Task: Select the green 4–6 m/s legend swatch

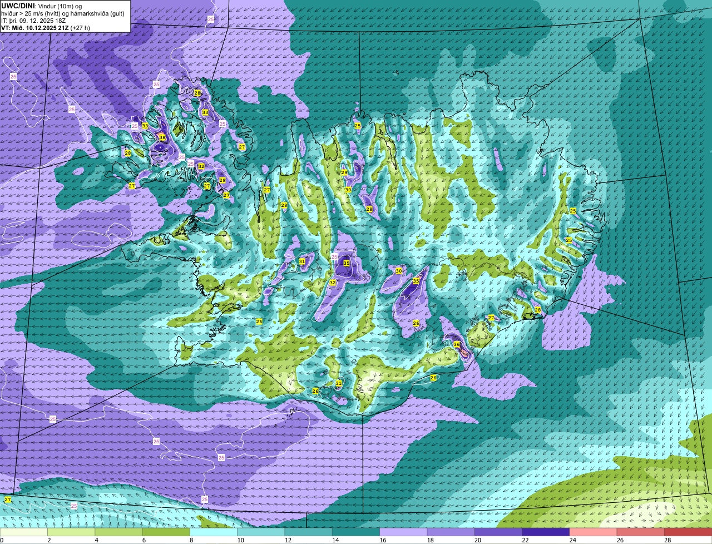Action: point(119,532)
